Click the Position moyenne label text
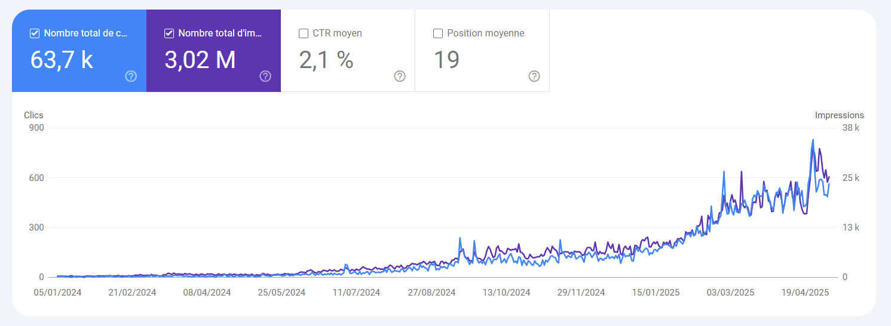This screenshot has width=891, height=326. pos(485,33)
